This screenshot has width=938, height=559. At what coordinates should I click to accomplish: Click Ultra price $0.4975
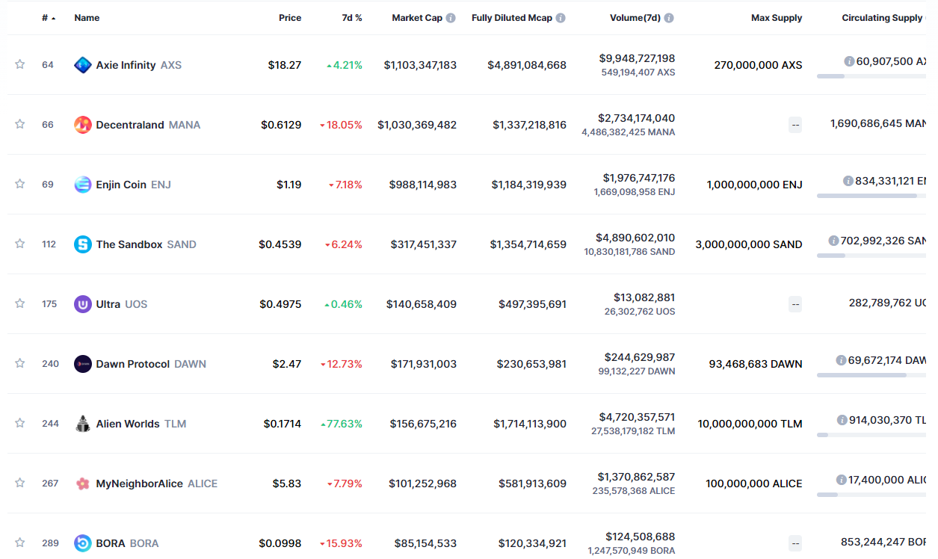280,304
